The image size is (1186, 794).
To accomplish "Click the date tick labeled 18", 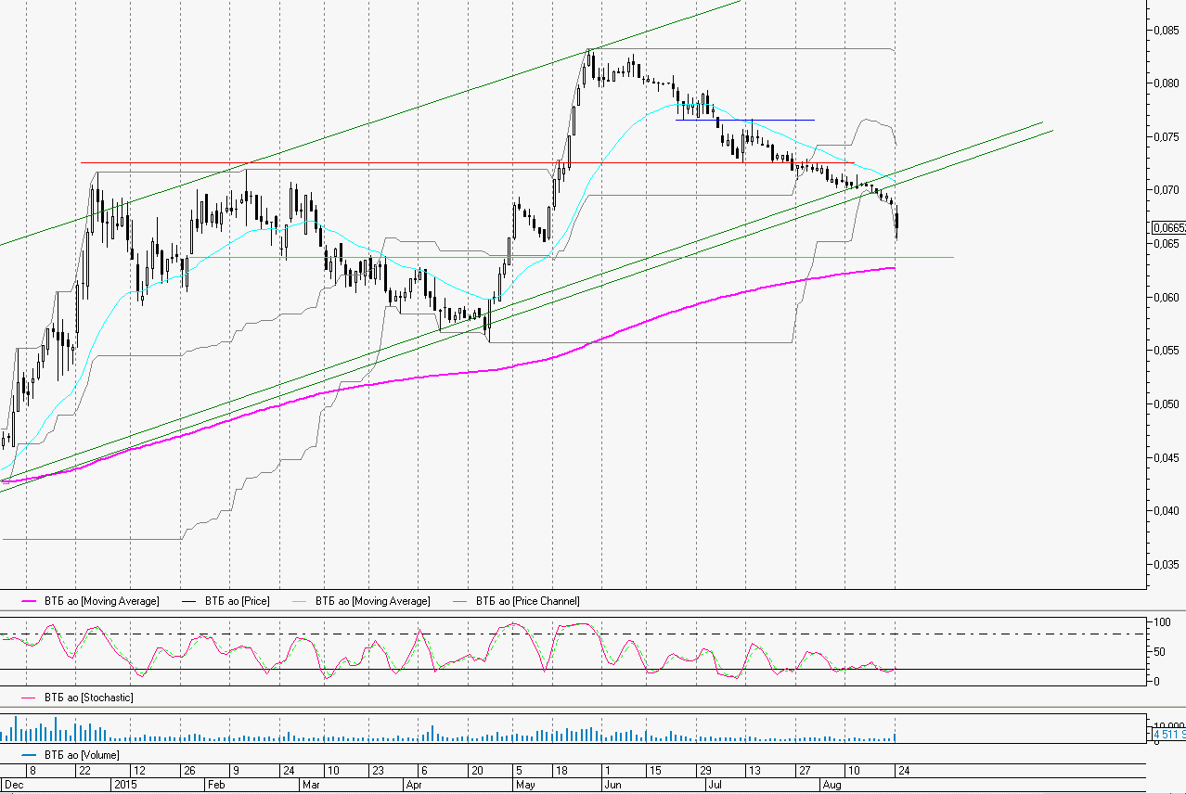I will (x=560, y=771).
